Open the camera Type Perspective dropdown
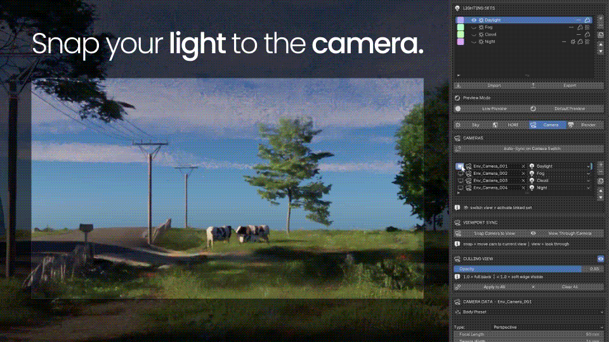The image size is (609, 342). pos(547,327)
